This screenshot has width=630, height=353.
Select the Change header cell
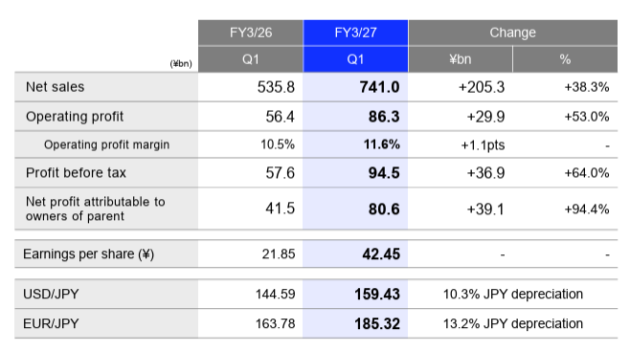point(512,33)
